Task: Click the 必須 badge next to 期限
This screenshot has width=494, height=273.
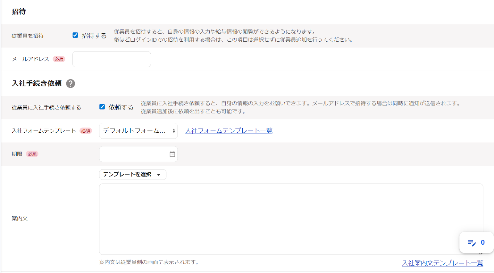Action: point(32,154)
